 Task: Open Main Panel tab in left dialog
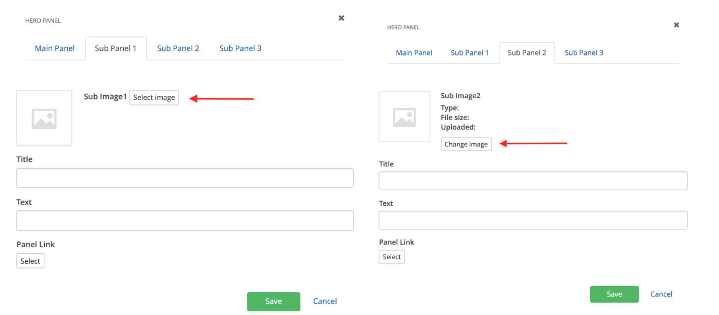[55, 48]
